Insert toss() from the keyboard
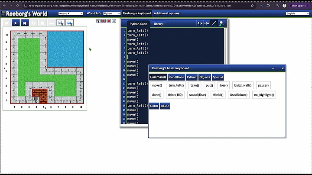 coord(224,85)
